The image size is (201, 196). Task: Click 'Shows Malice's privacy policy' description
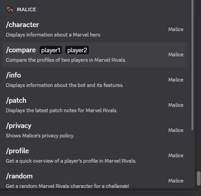40,136
